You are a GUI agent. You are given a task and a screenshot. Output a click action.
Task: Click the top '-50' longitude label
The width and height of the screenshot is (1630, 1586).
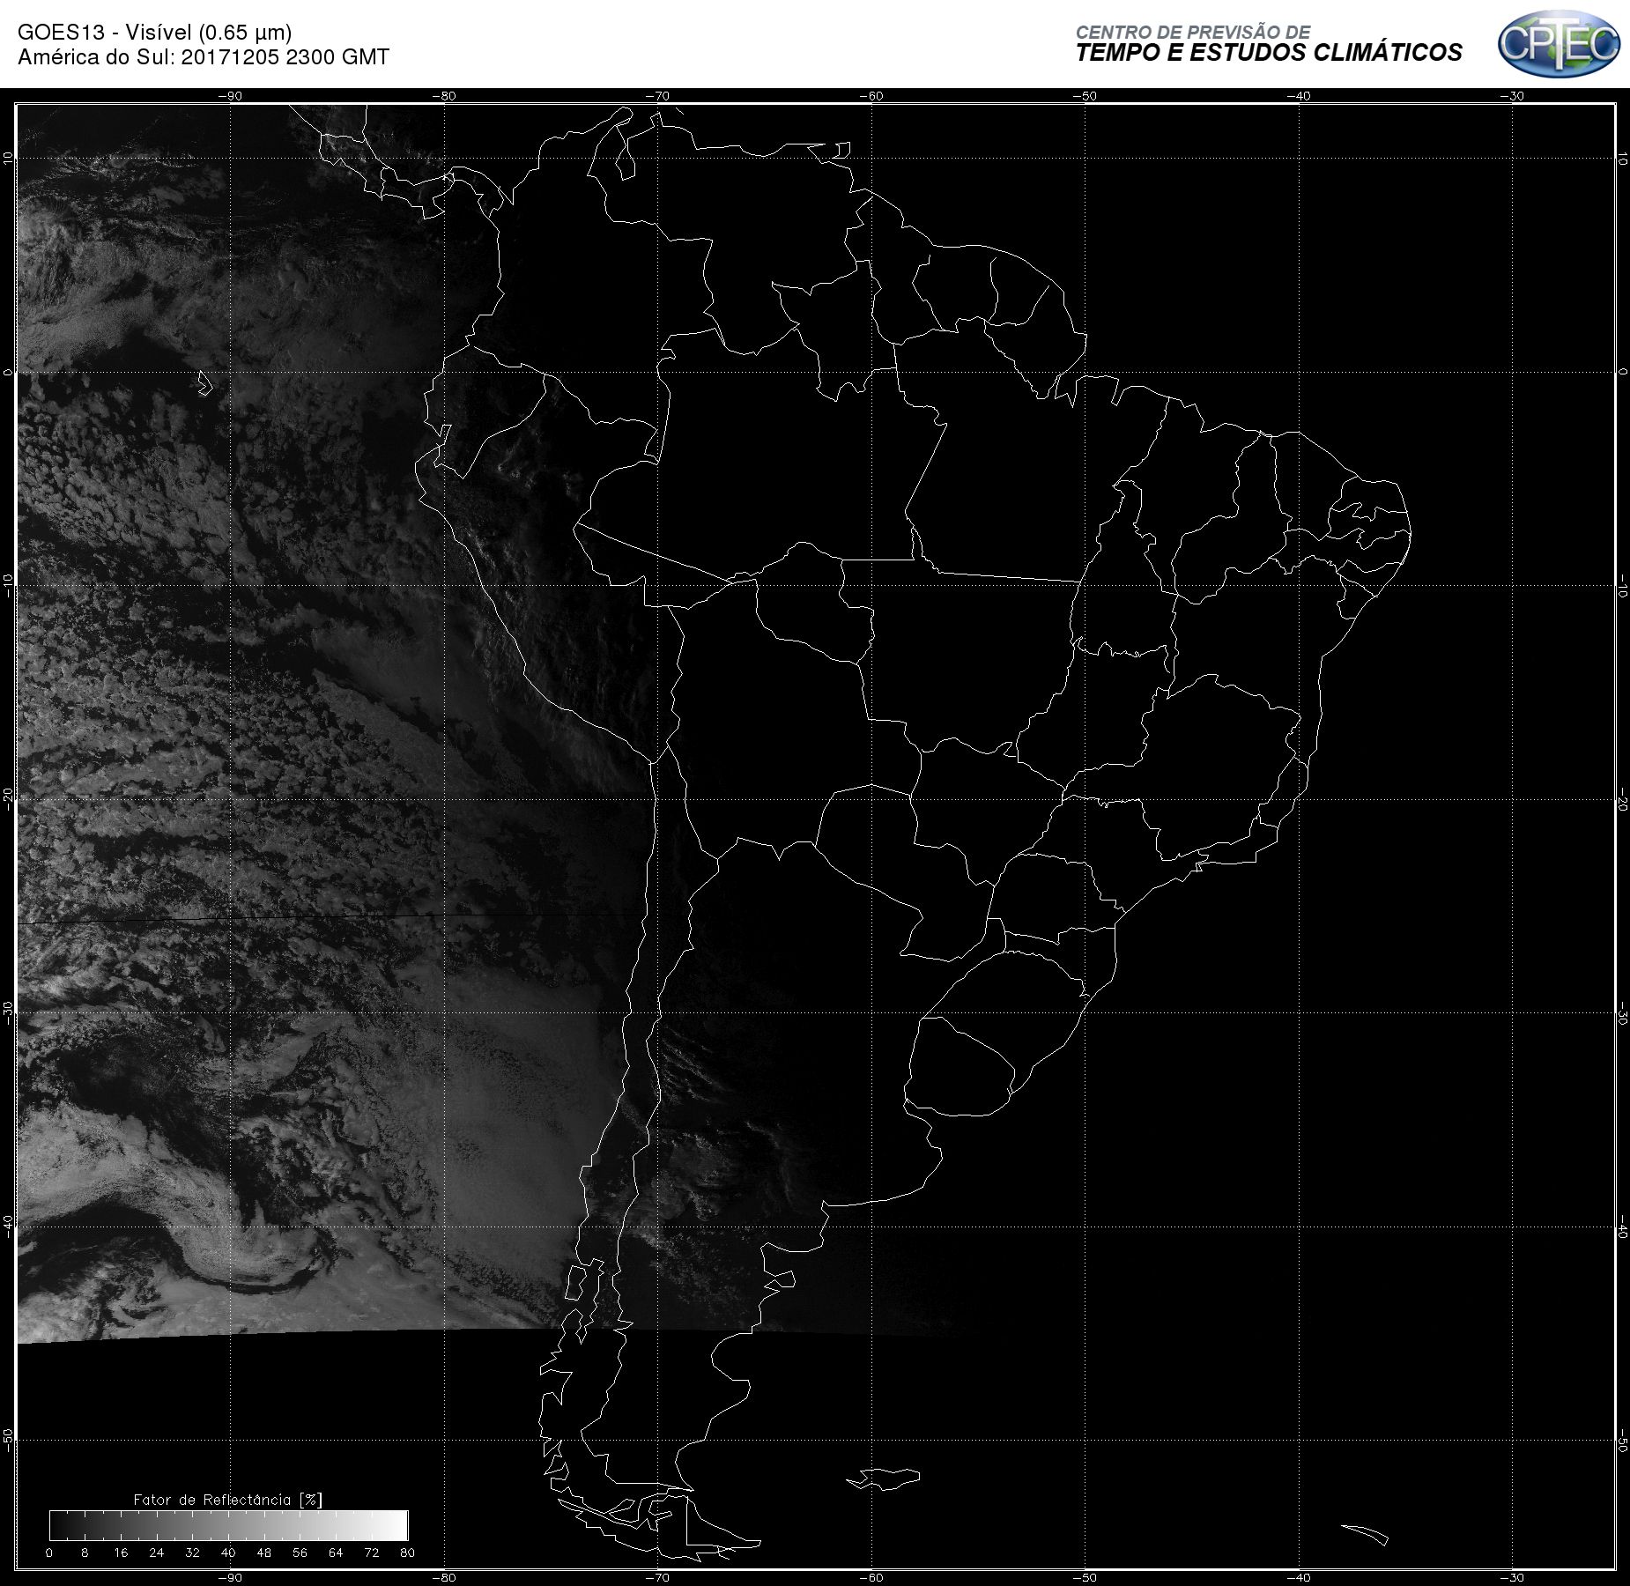[1085, 96]
